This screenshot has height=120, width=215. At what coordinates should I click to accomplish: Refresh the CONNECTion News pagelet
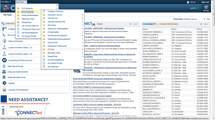click(x=131, y=24)
